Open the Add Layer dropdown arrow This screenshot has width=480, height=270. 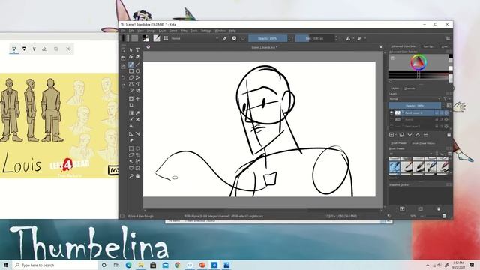(x=395, y=135)
